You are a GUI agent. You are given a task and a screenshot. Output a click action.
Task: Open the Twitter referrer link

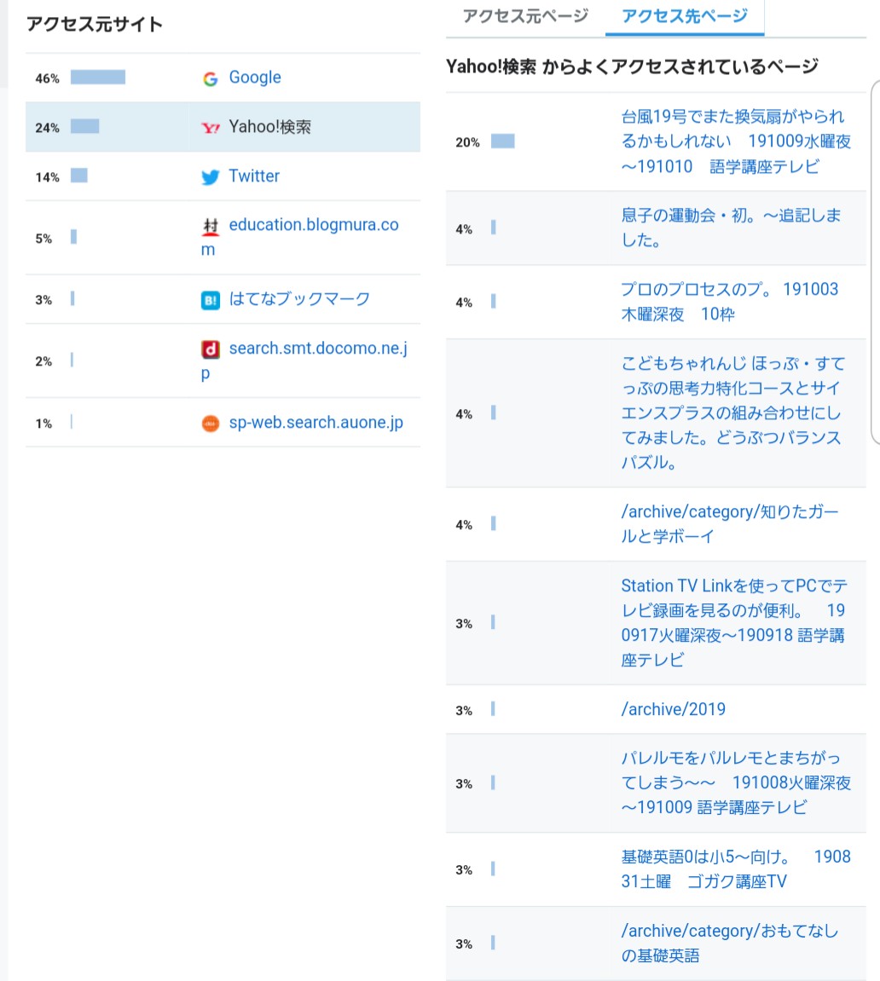coord(253,176)
